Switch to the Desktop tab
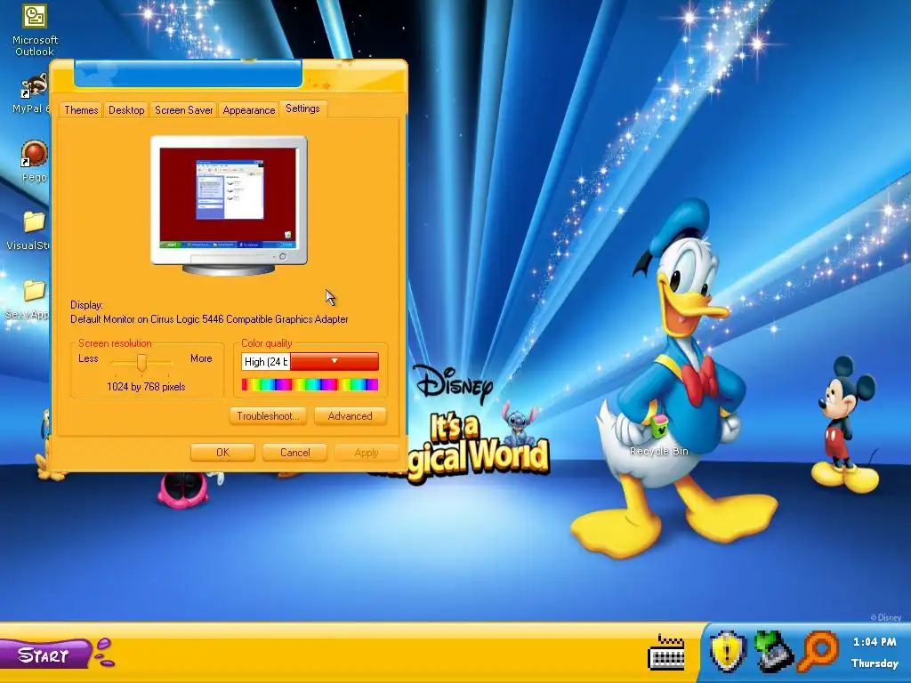This screenshot has width=911, height=683. point(126,109)
